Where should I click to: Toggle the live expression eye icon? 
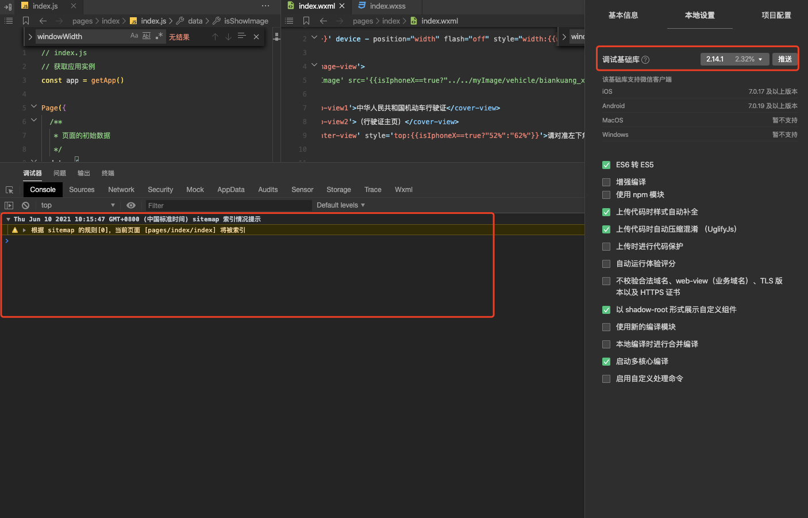coord(131,205)
